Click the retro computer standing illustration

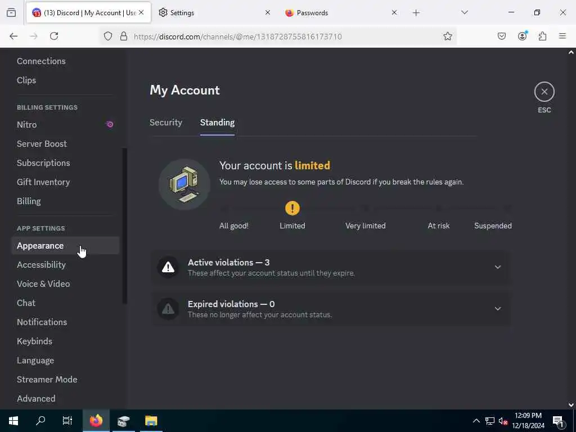point(184,184)
